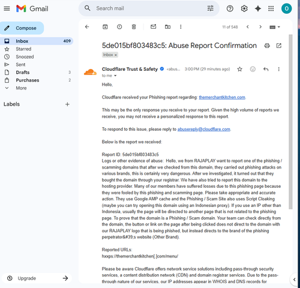
Task: Click the '11 of 548' counter
Action: [x=230, y=27]
